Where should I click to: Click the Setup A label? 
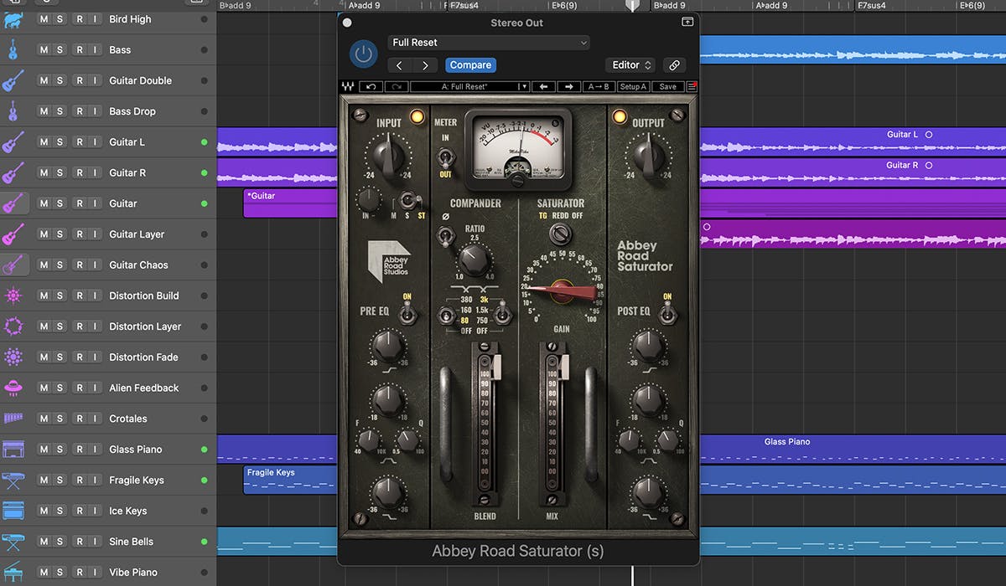tap(632, 86)
